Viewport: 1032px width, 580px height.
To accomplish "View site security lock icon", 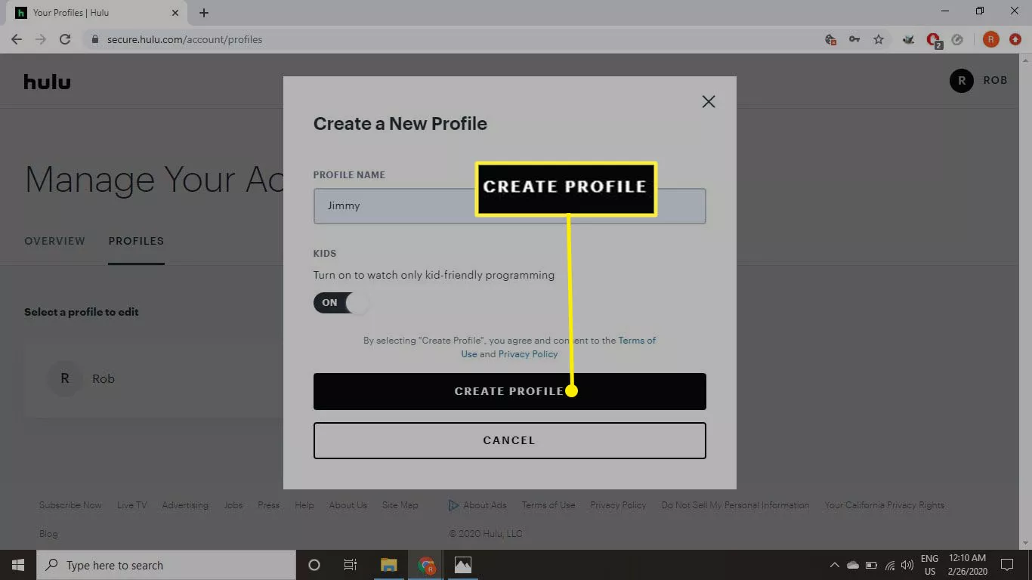I will pyautogui.click(x=94, y=39).
